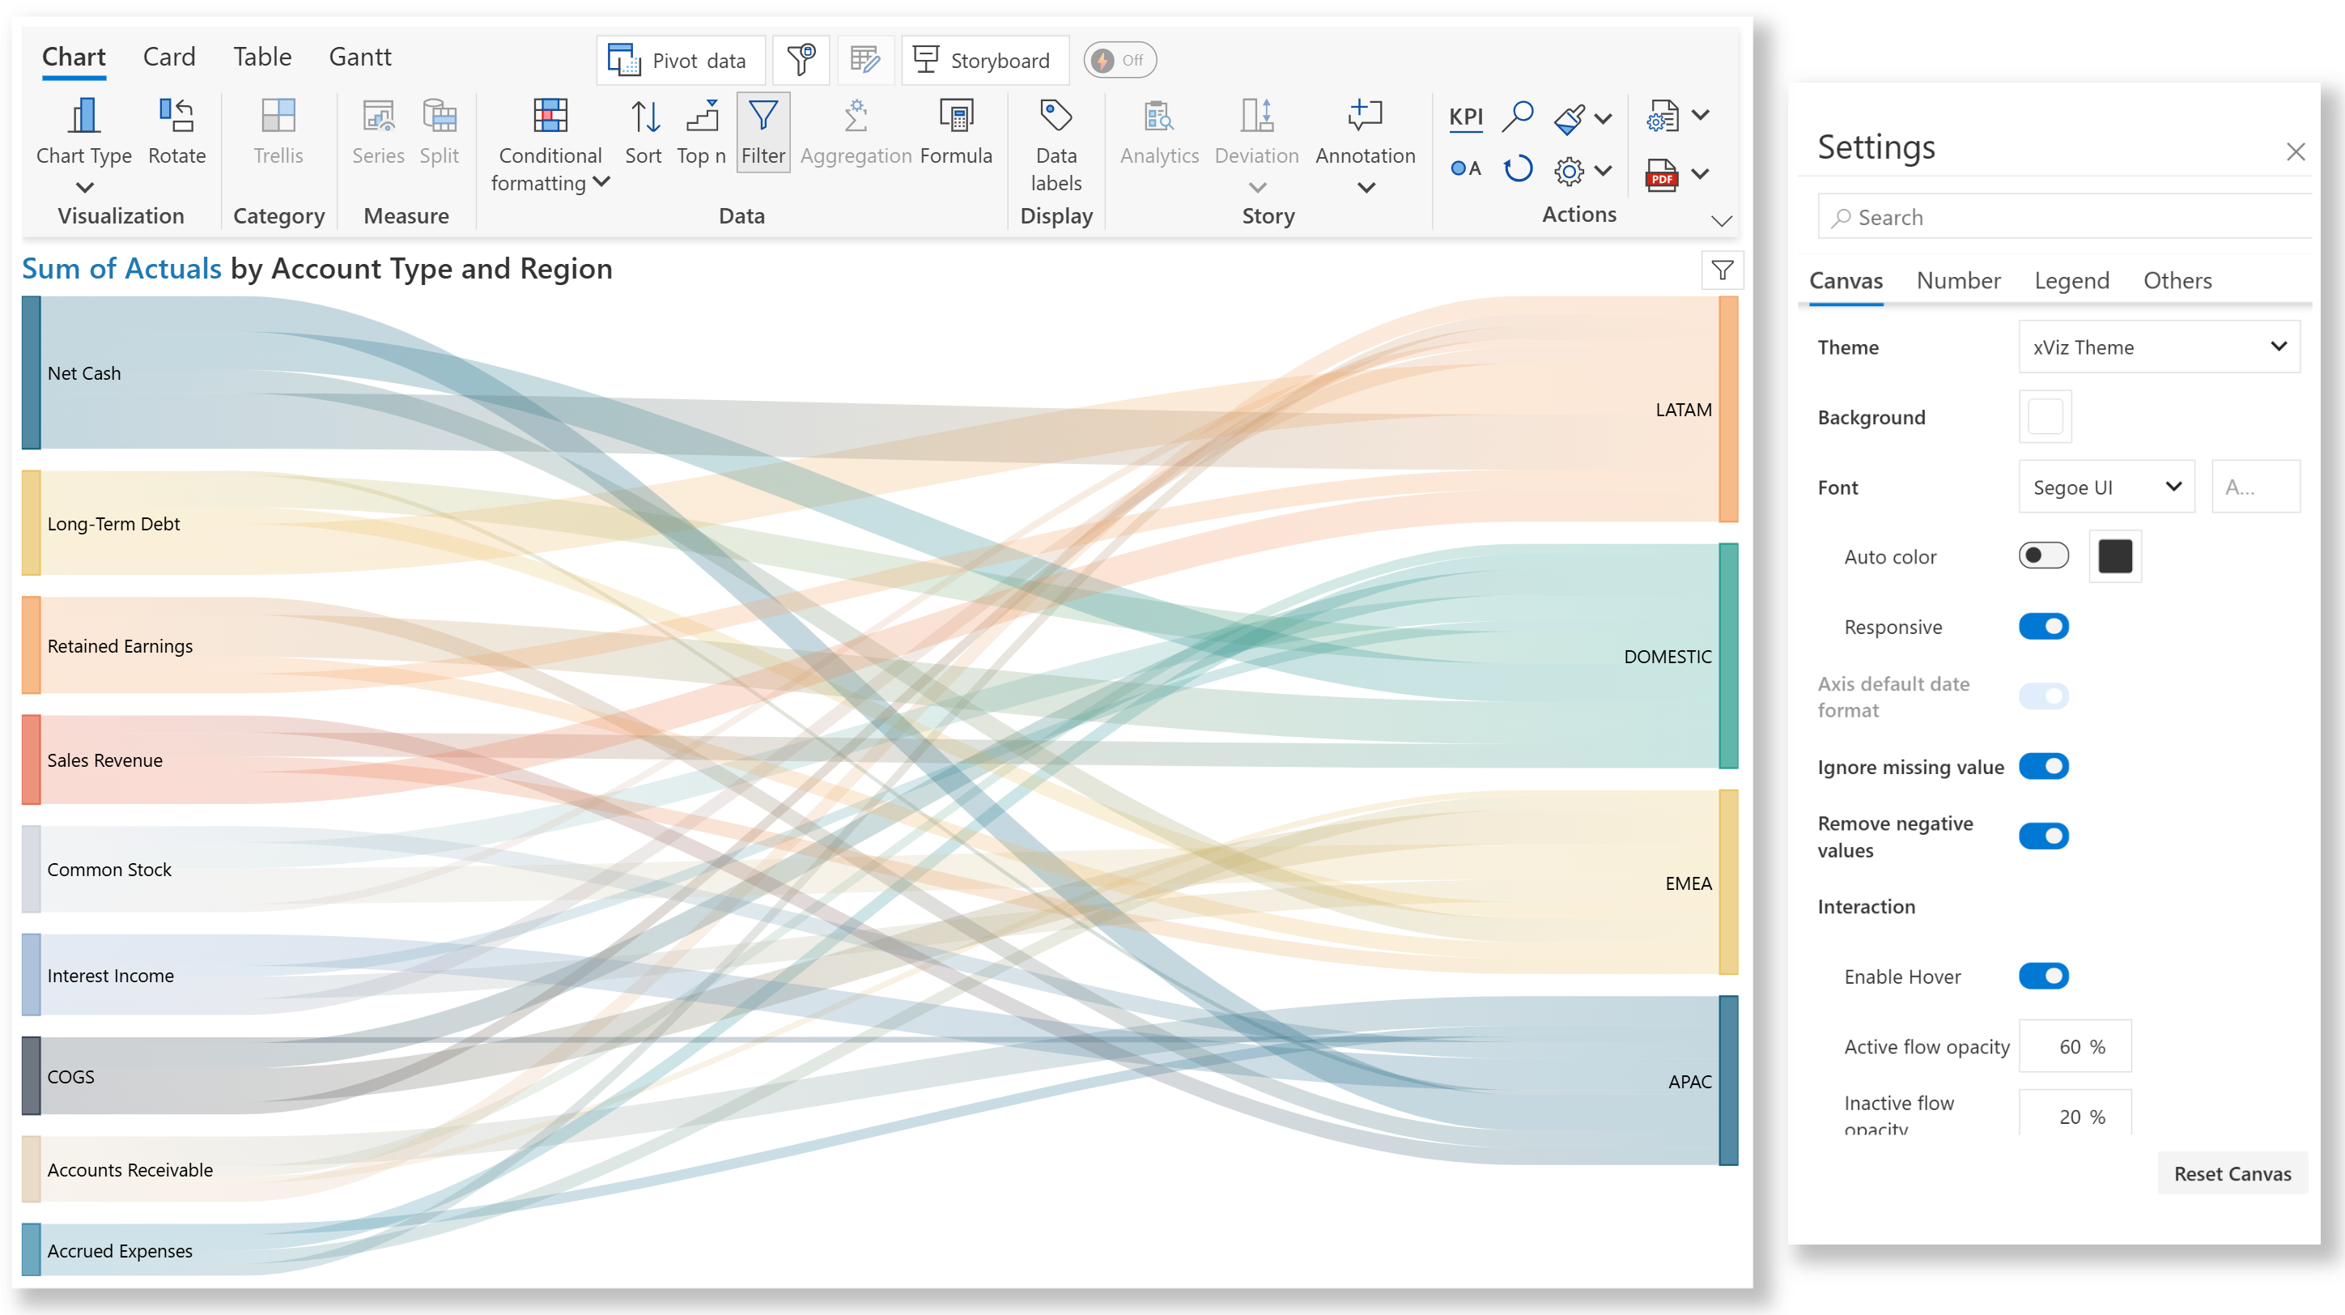
Task: Open the Chart Type selector icon
Action: pyautogui.click(x=83, y=117)
